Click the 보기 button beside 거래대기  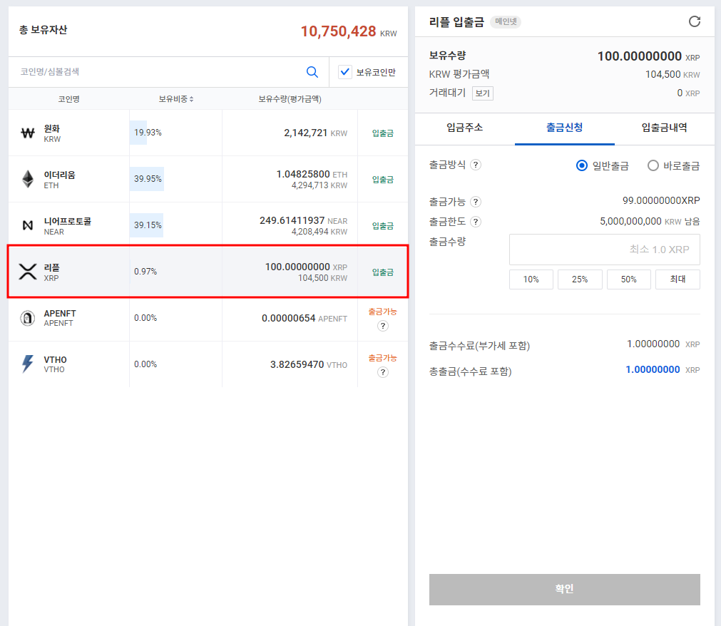[482, 93]
